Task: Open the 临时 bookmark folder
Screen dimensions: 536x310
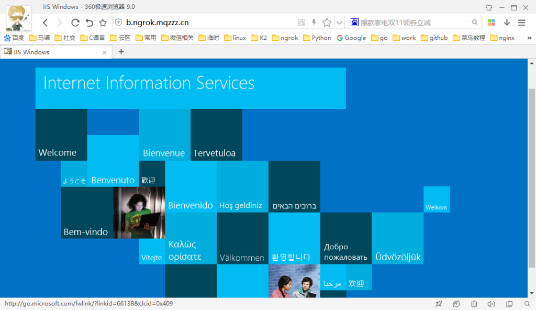Action: point(209,38)
